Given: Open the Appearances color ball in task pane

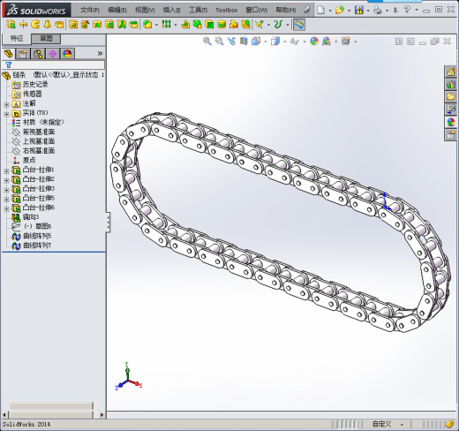Looking at the screenshot, I should (x=450, y=122).
